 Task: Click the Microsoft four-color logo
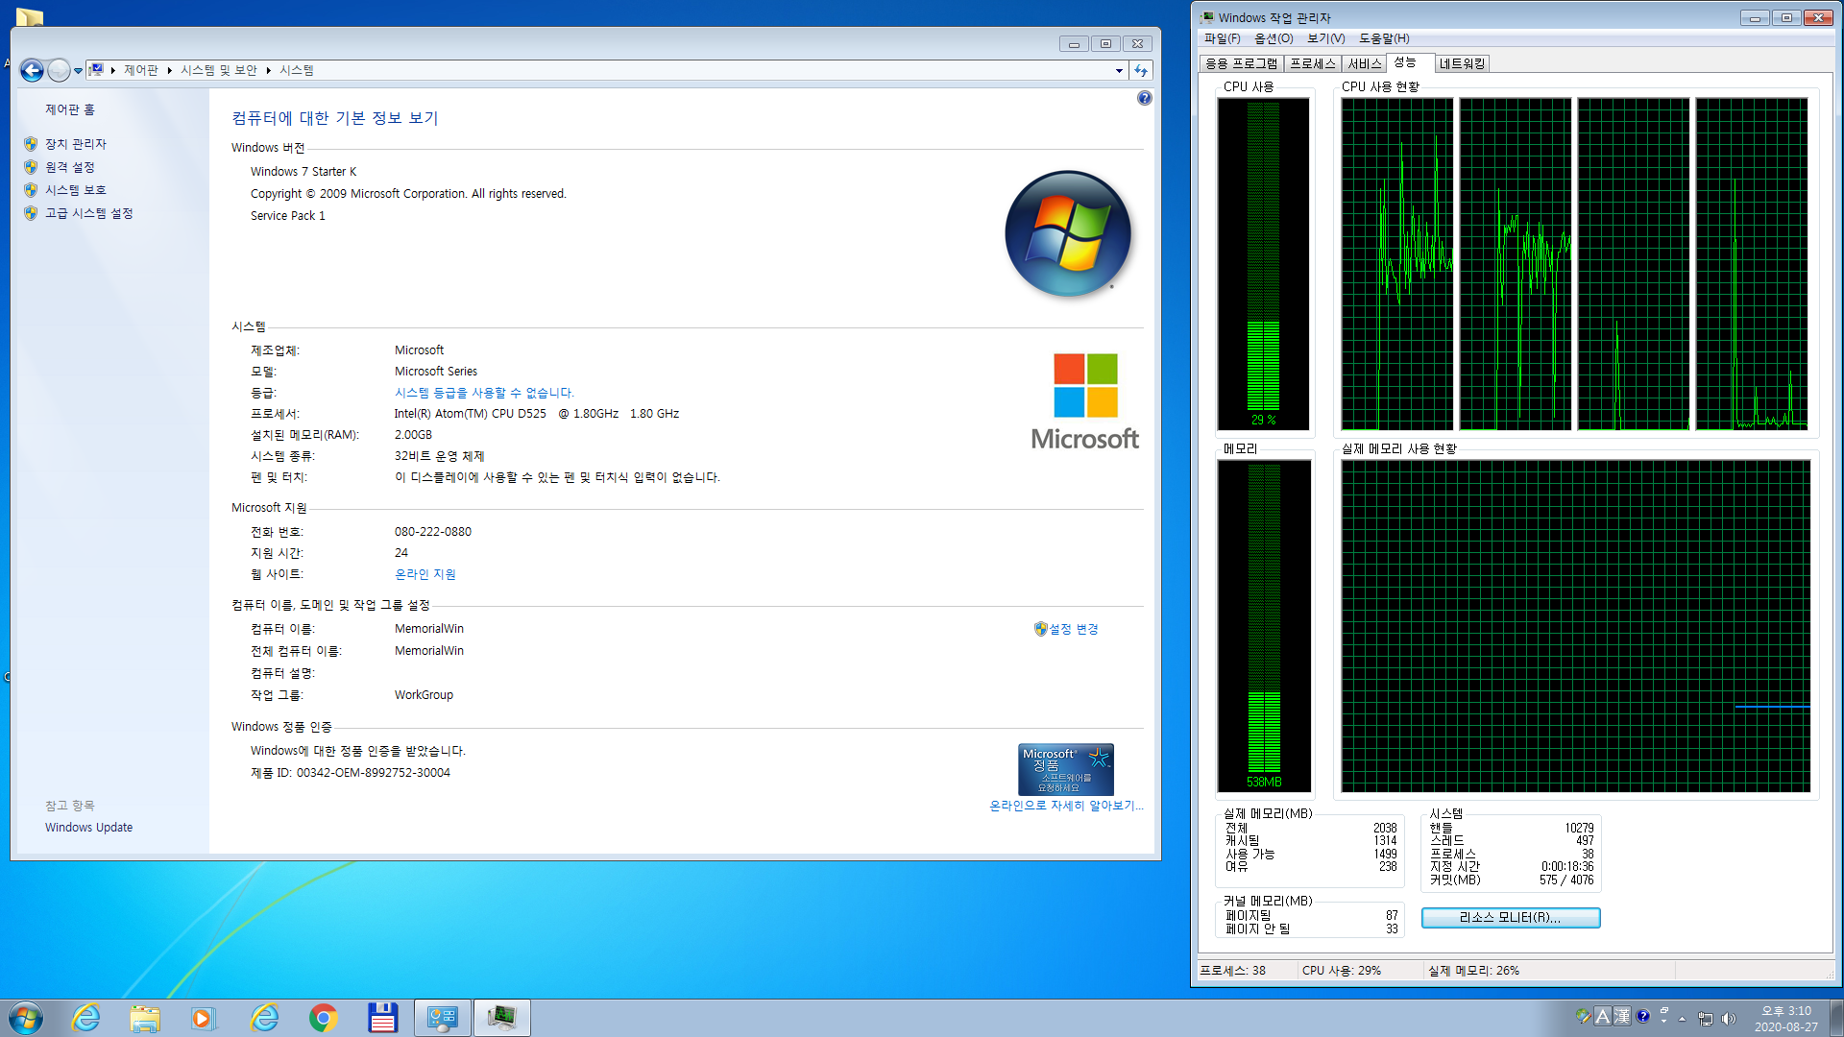coord(1085,385)
